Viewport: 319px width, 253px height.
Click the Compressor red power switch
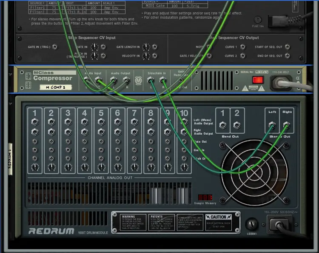pos(258,80)
